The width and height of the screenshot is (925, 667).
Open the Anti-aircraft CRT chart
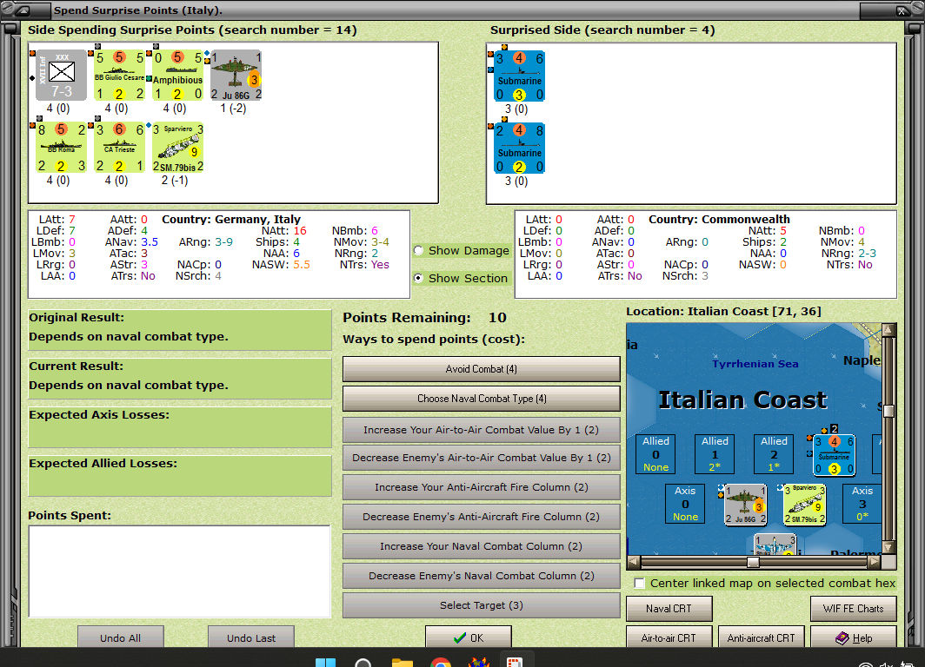[x=761, y=637]
